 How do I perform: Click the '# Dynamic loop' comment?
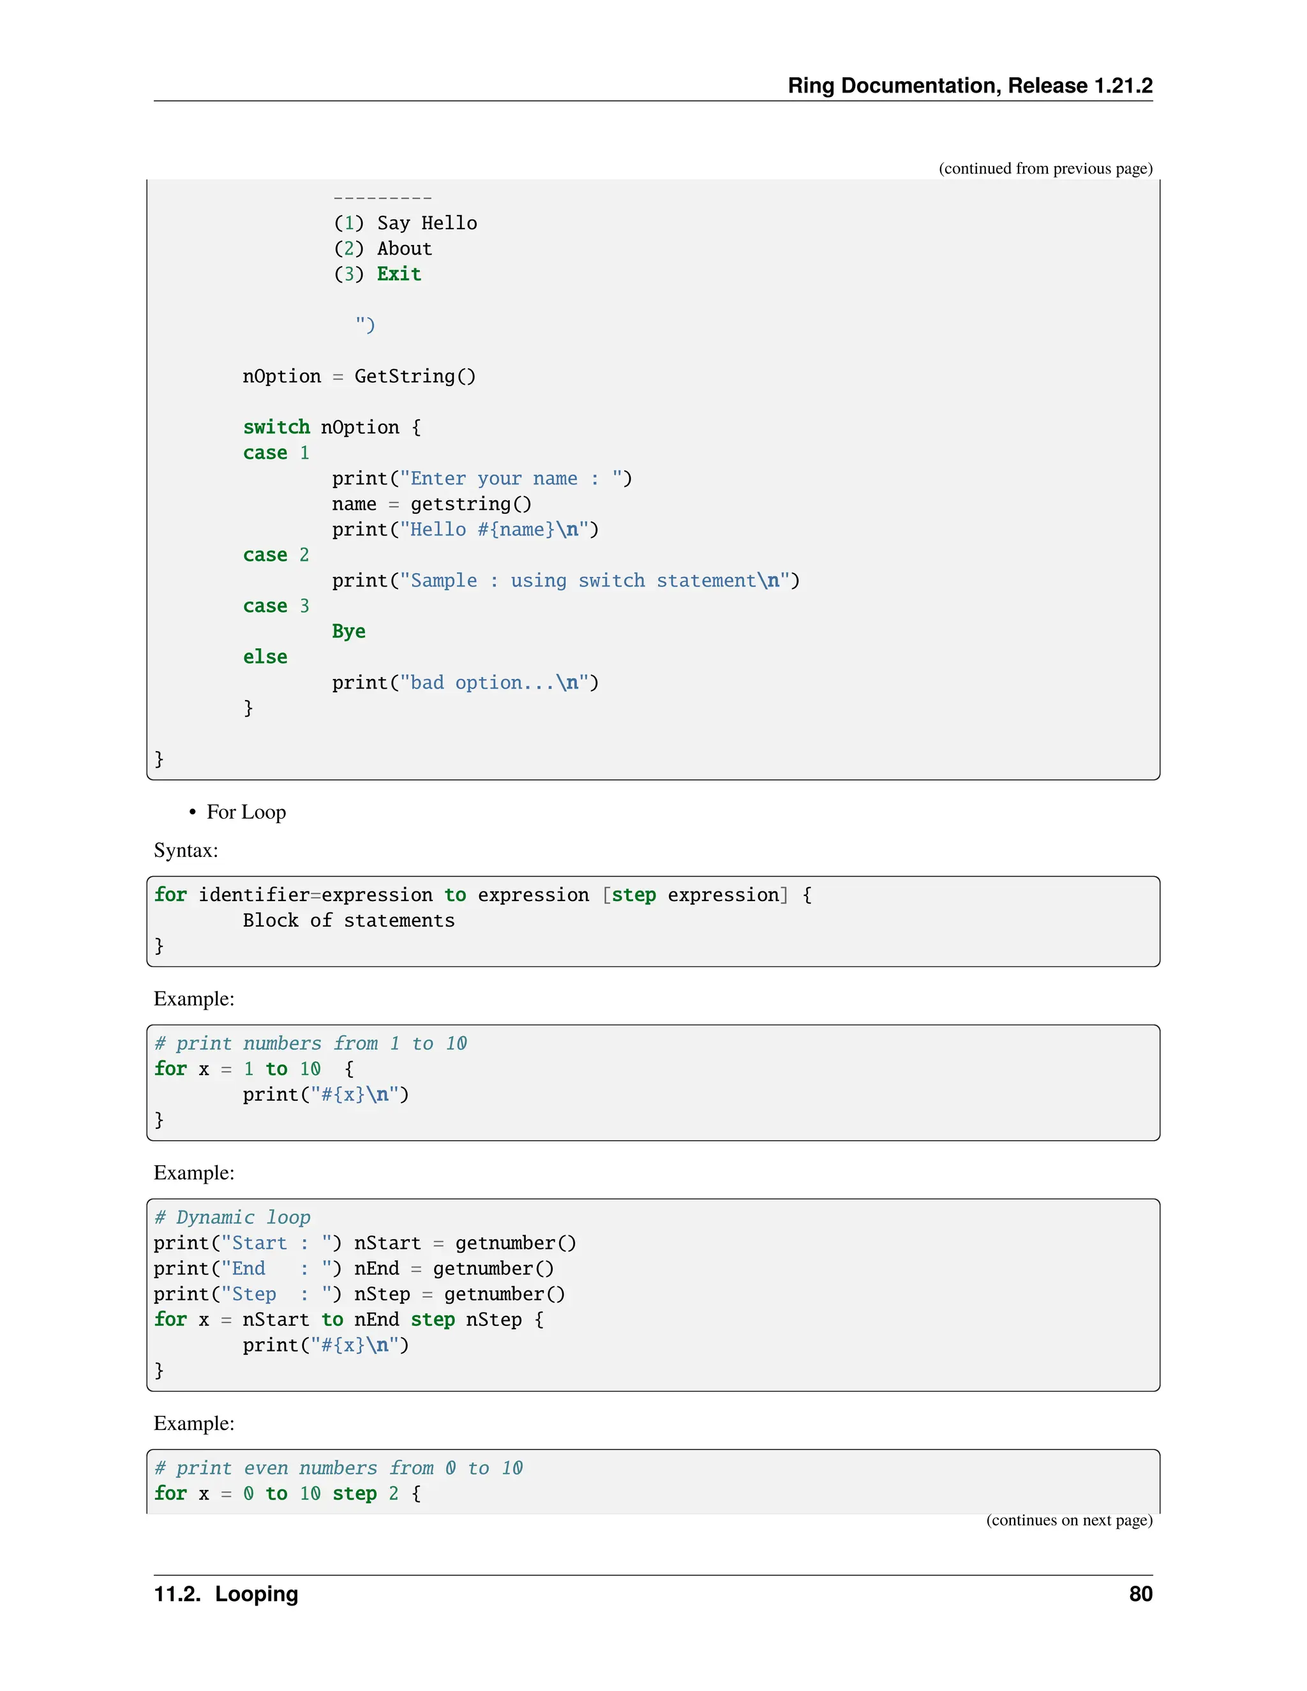[233, 1217]
